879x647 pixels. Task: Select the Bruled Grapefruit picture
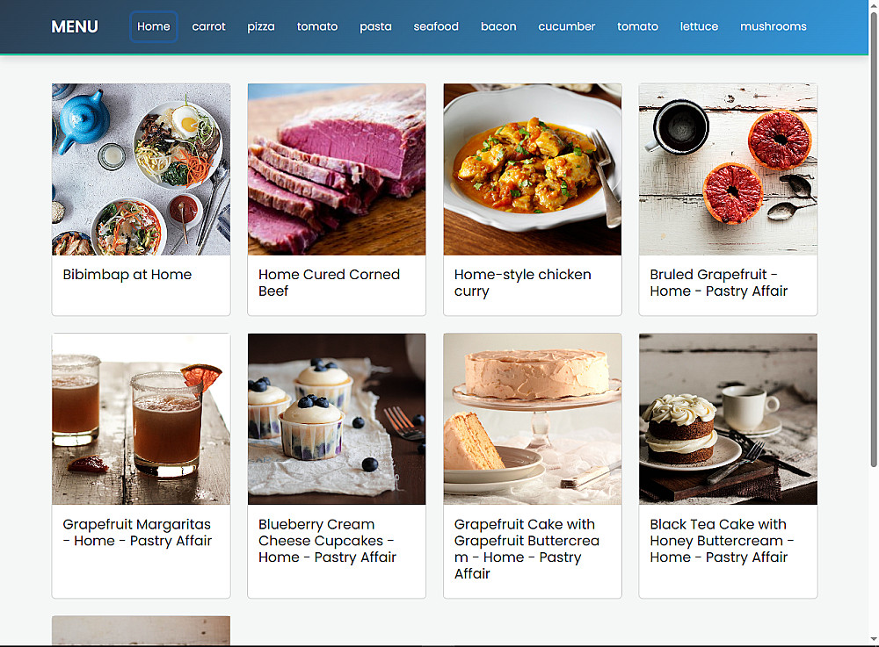728,169
